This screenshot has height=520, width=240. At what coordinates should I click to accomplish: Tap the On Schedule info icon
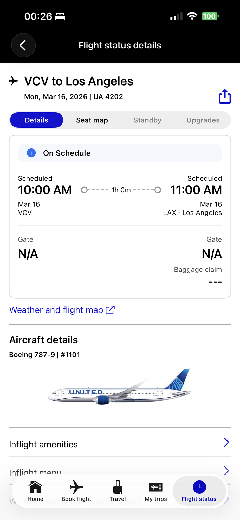[31, 153]
